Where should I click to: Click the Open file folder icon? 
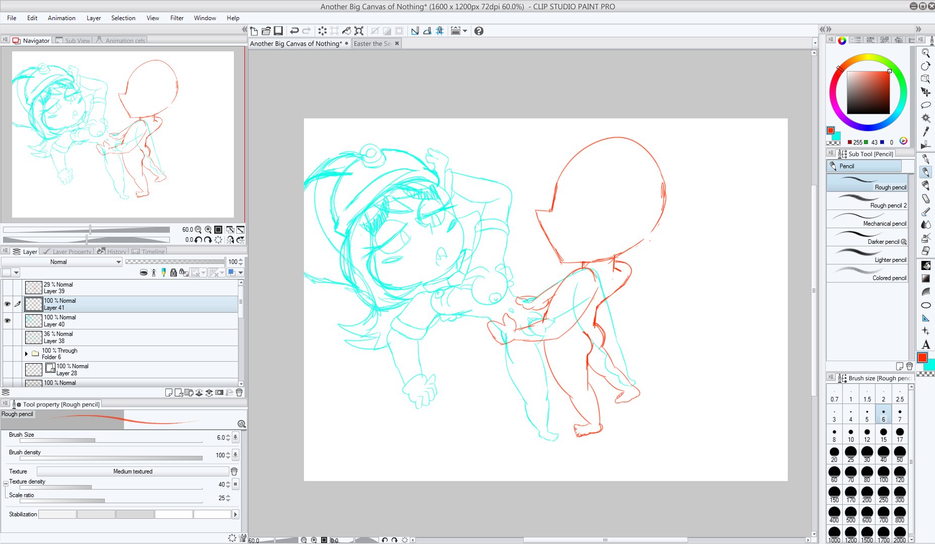coord(266,31)
